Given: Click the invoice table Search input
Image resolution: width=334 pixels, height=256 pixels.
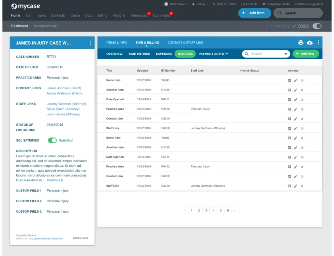Looking at the screenshot, I should point(266,54).
